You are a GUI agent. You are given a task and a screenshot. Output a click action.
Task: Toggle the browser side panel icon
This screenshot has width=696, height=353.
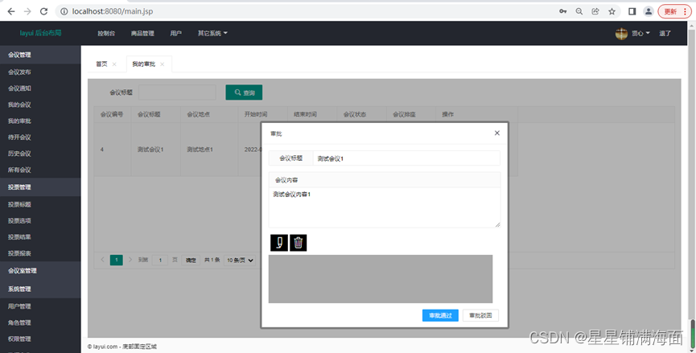pos(632,11)
